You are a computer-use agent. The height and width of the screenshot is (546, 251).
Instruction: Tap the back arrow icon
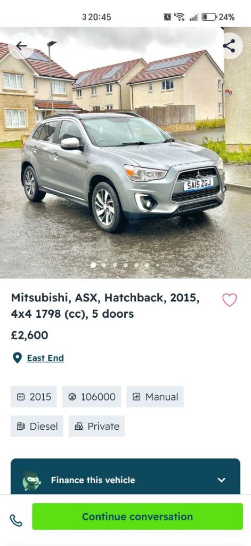pyautogui.click(x=21, y=46)
